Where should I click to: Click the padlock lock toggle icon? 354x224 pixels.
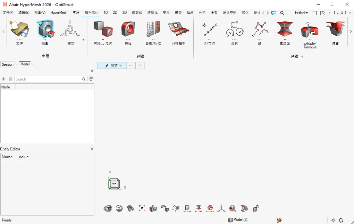pyautogui.click(x=256, y=208)
